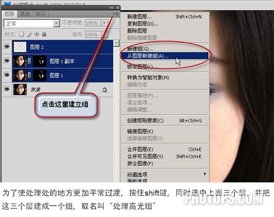Hide 图层 2 using its eye icon

click(7, 47)
